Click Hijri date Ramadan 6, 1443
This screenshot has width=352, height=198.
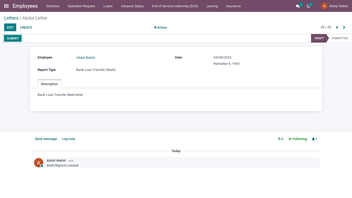[x=227, y=64]
